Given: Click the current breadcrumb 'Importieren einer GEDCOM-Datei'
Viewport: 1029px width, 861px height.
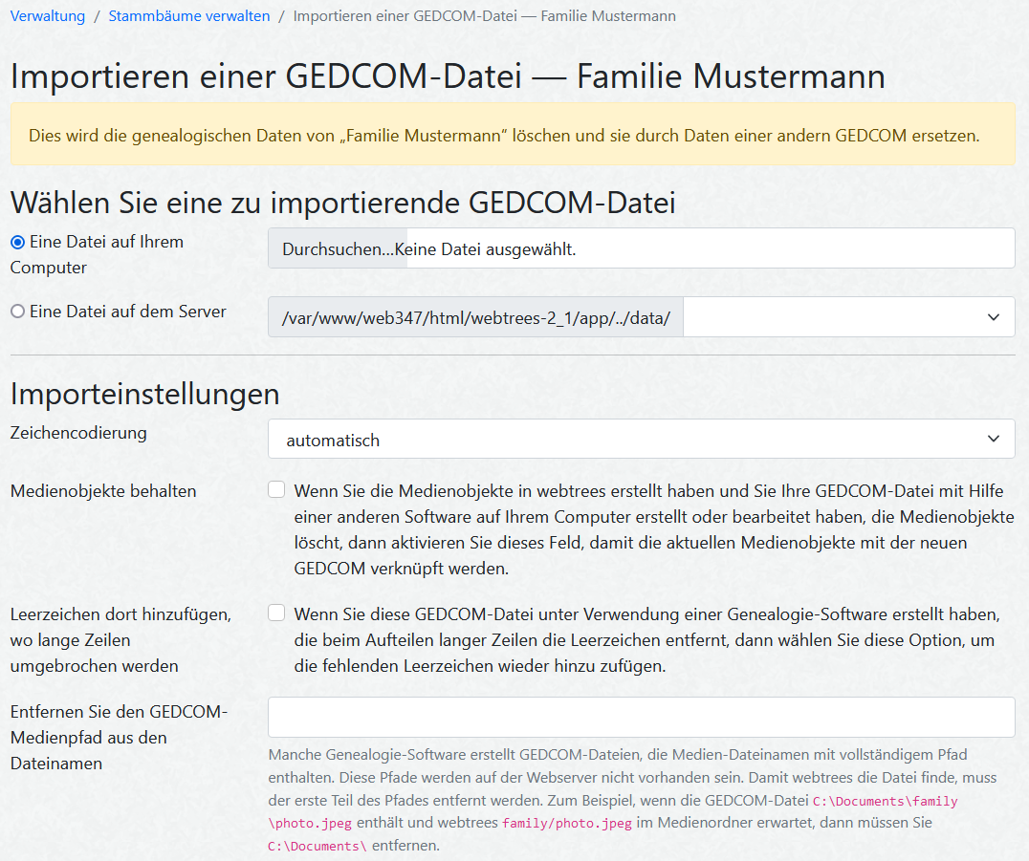Looking at the screenshot, I should pos(484,16).
